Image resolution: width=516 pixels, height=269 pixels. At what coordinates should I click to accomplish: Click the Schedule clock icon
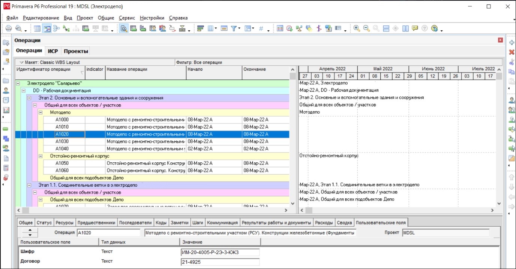point(289,28)
